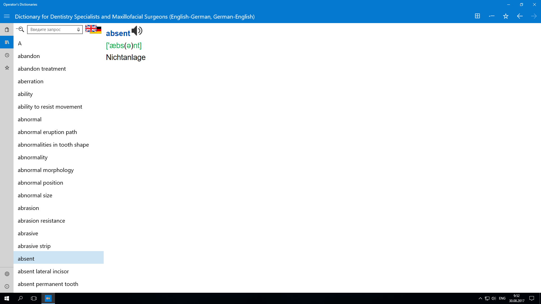Open the dictionaries library sidebar tab
The height and width of the screenshot is (304, 541).
[7, 42]
